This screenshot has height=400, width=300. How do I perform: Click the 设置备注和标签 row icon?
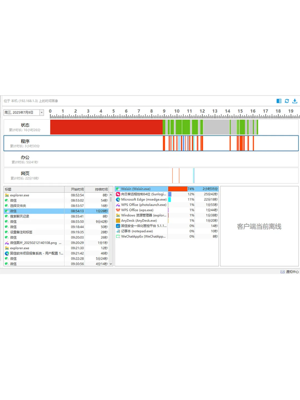[7, 232]
